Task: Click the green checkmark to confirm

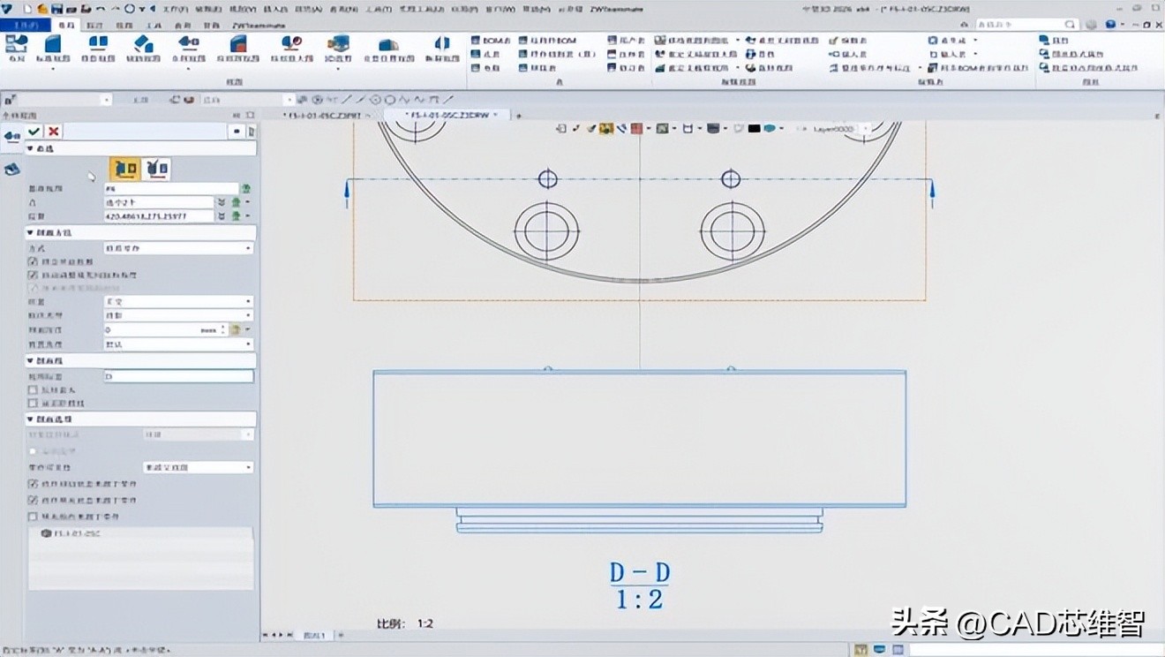Action: [34, 131]
